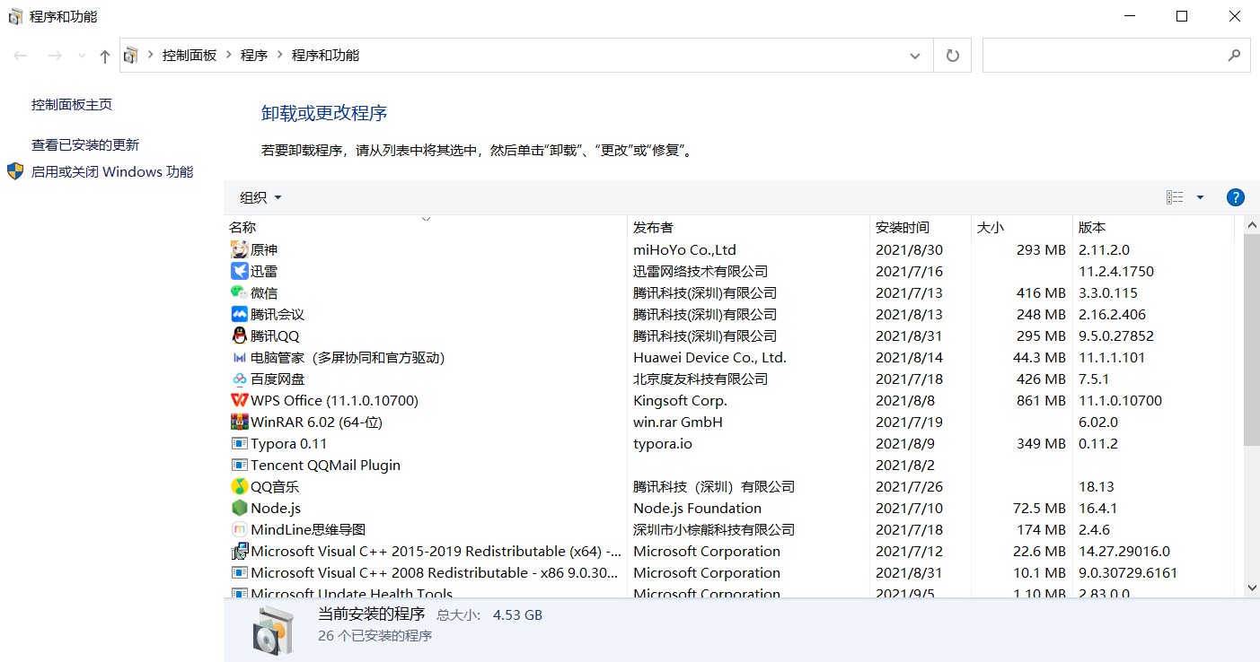
Task: Open the 控制面板主页 link
Action: click(72, 105)
